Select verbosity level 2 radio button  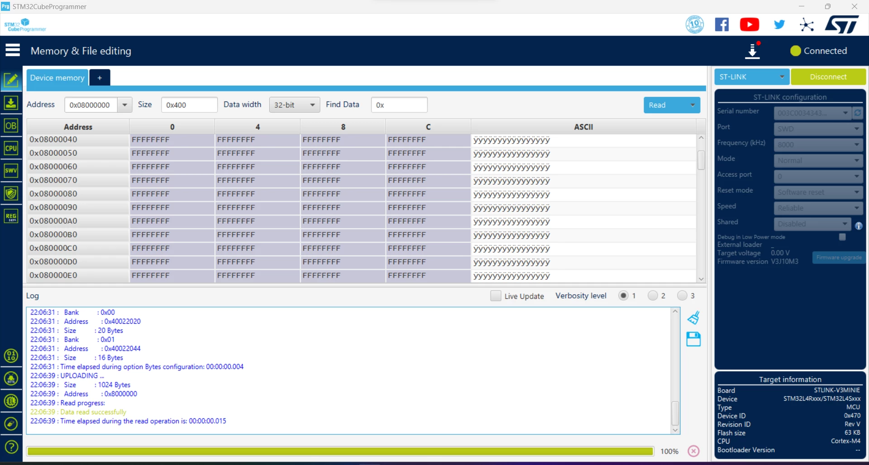point(653,296)
